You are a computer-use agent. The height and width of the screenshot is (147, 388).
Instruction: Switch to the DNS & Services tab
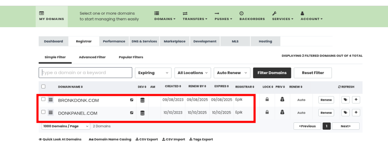pyautogui.click(x=144, y=42)
